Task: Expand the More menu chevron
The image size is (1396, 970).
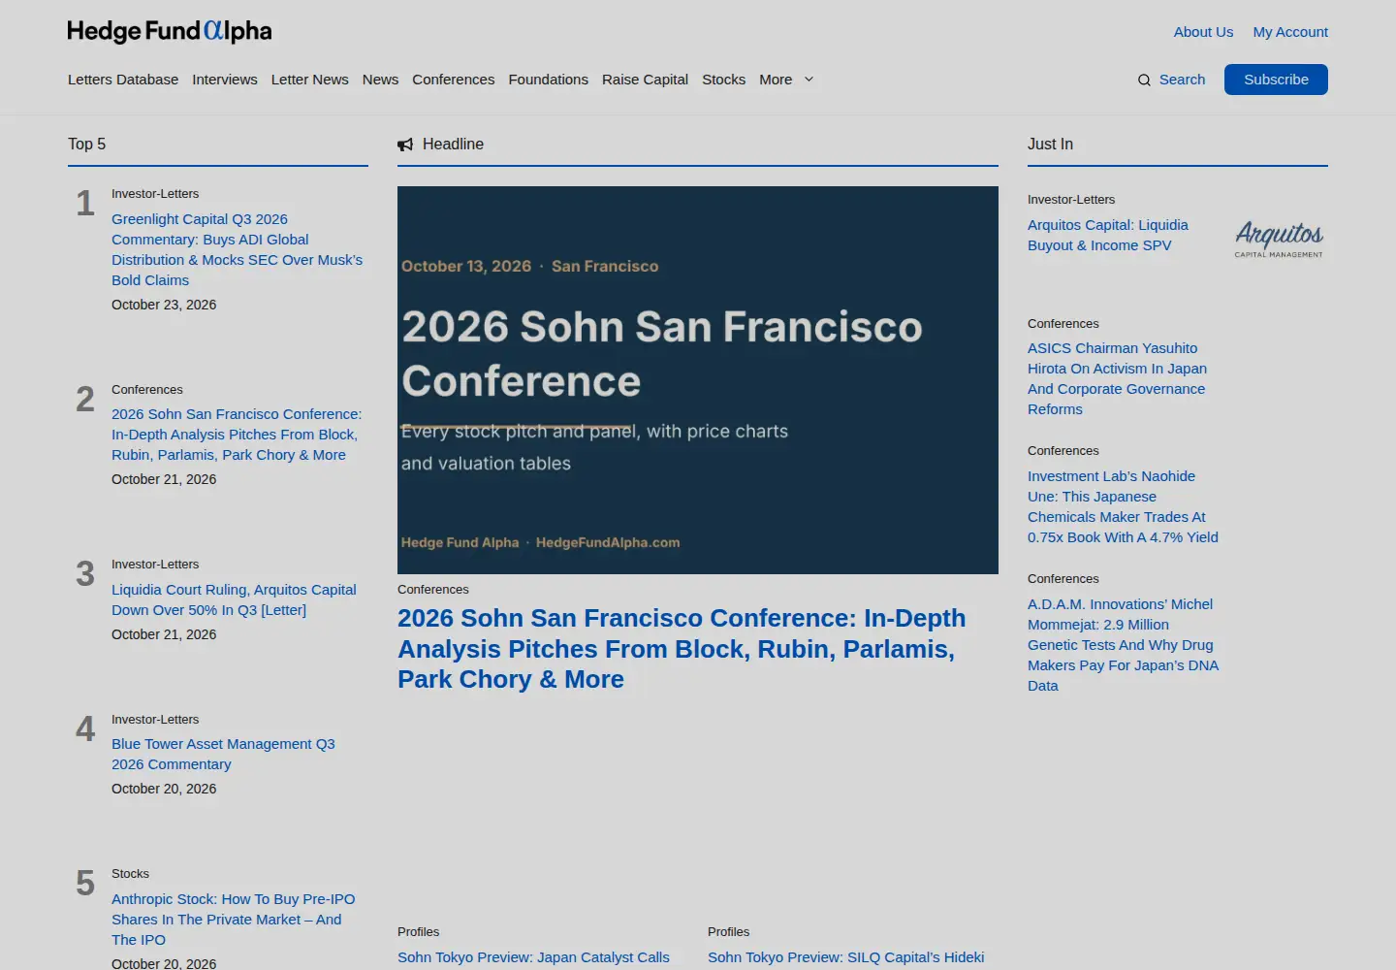Action: pyautogui.click(x=809, y=80)
